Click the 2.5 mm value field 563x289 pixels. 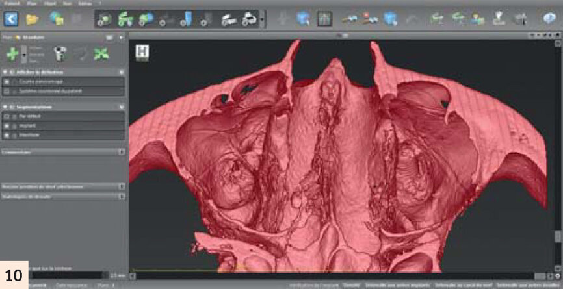coord(116,275)
